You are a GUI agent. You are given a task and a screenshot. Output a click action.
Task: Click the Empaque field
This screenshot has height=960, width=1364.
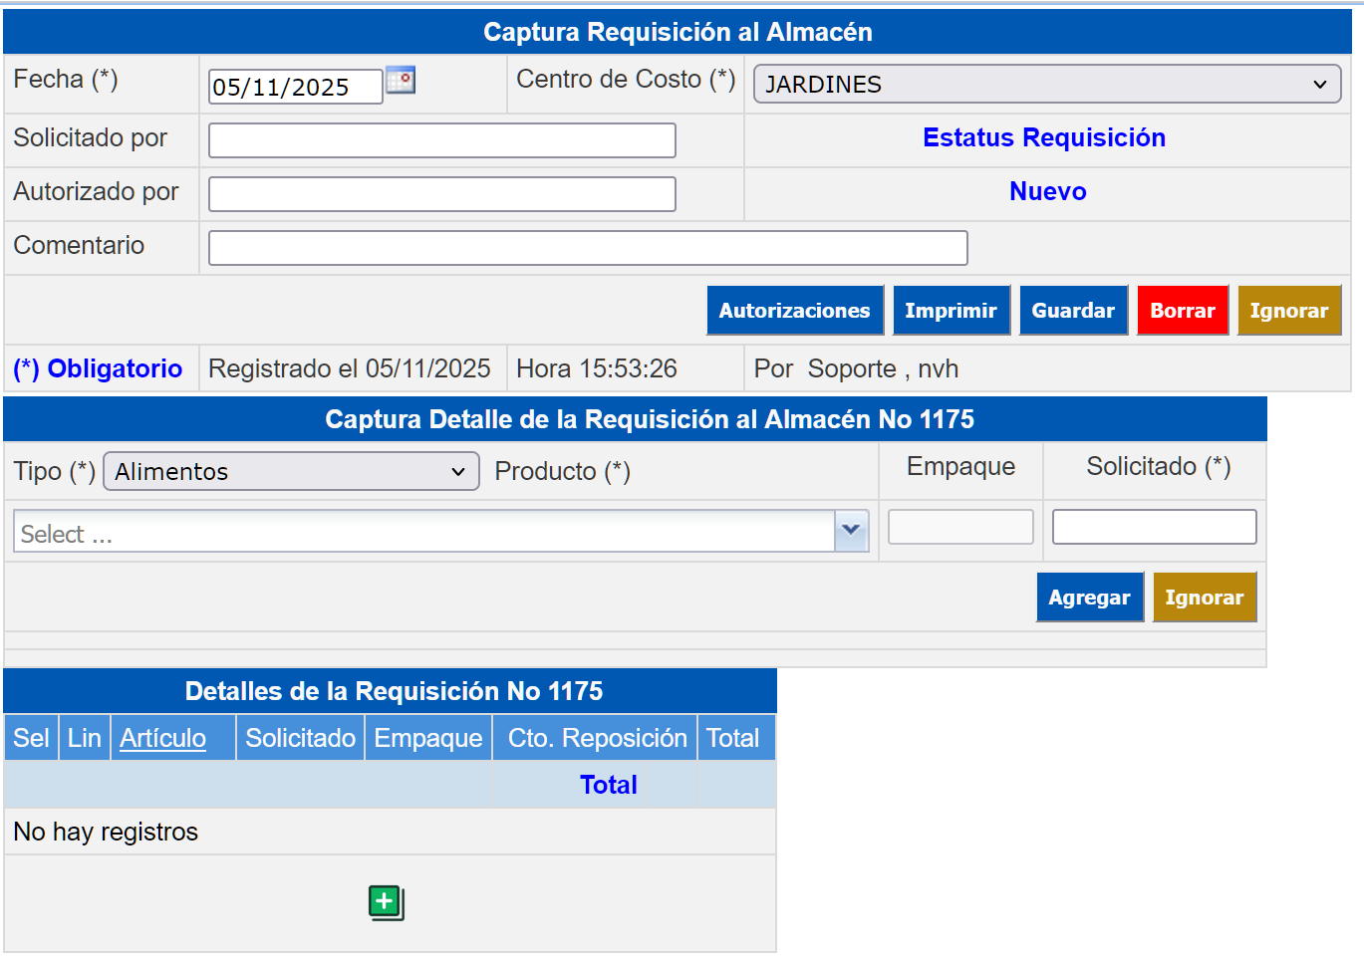959,527
